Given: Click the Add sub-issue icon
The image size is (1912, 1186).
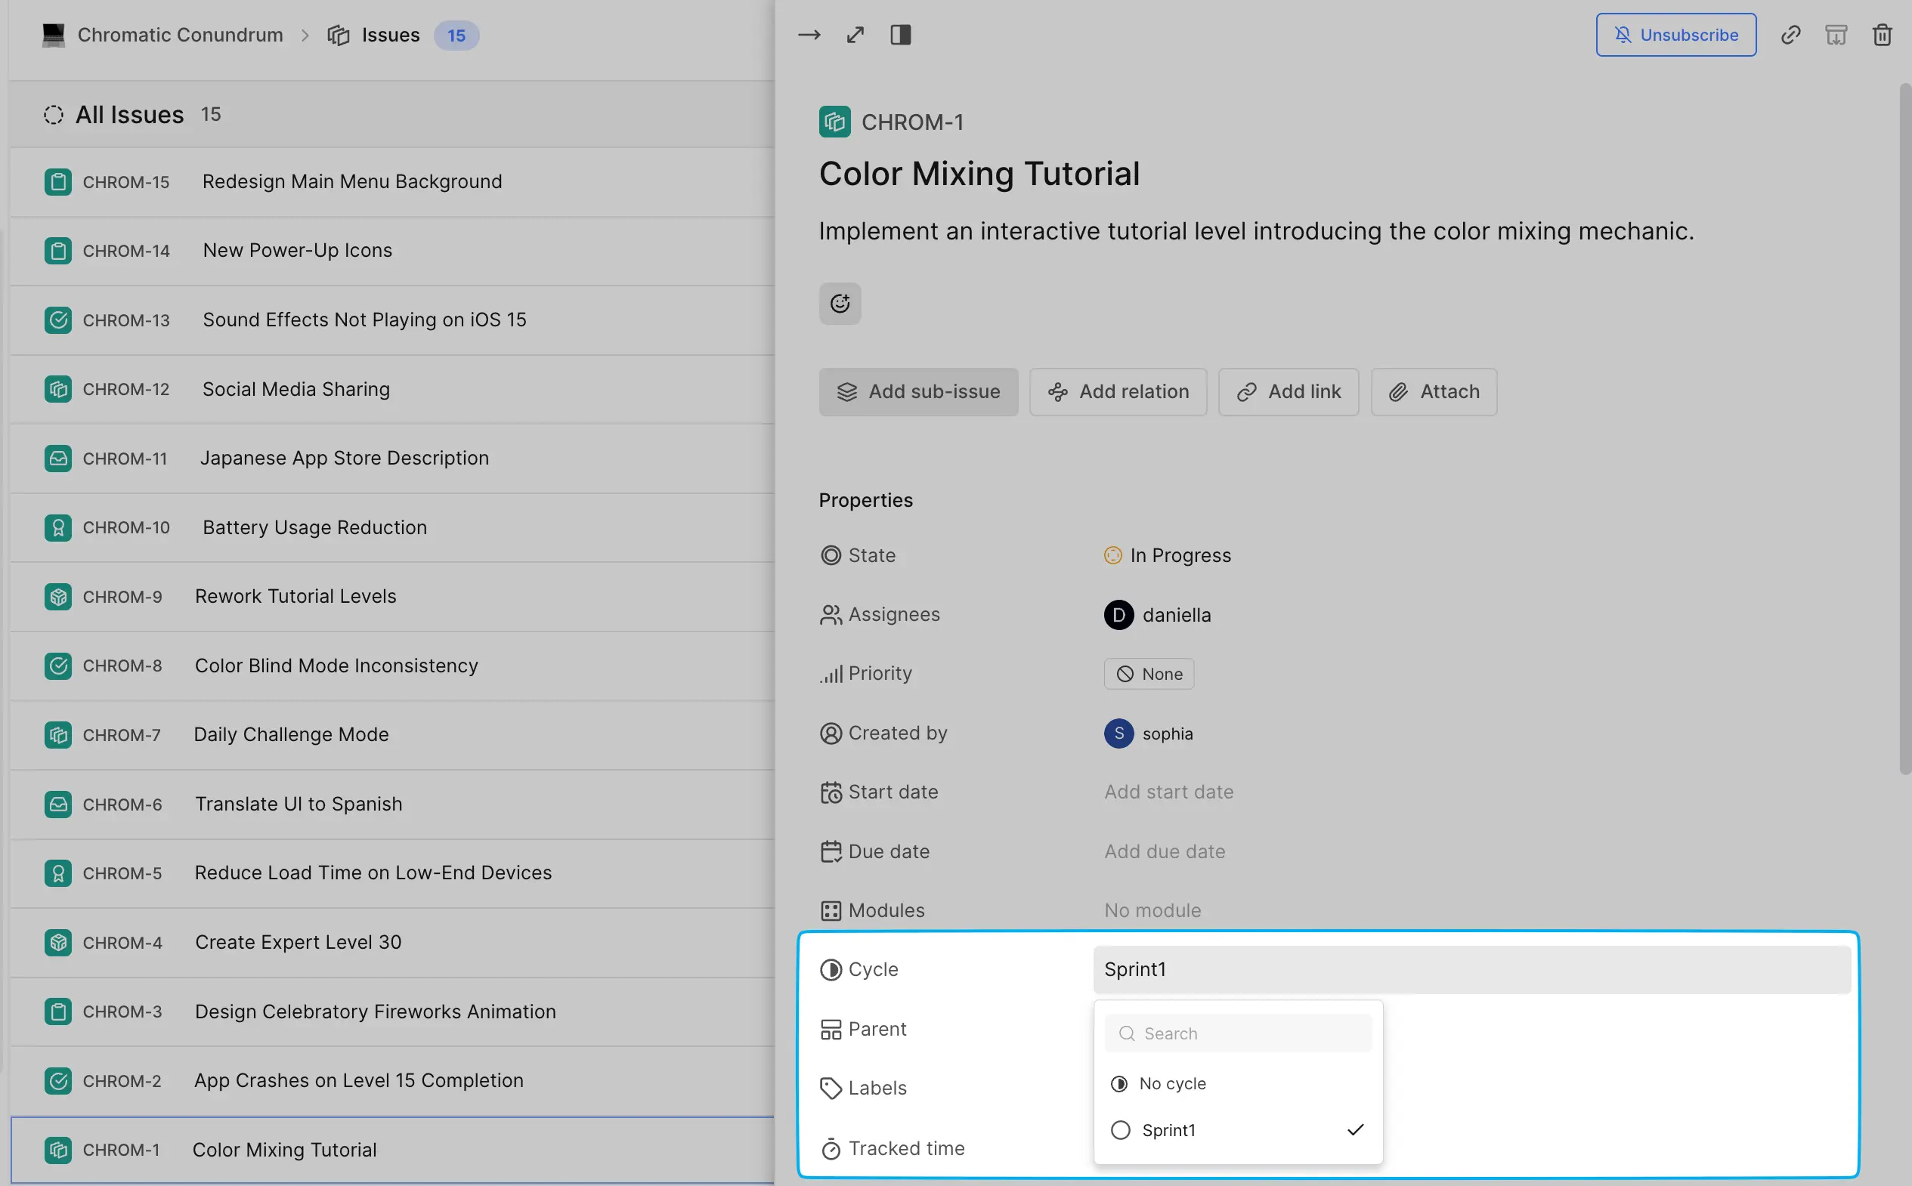Looking at the screenshot, I should (x=845, y=392).
